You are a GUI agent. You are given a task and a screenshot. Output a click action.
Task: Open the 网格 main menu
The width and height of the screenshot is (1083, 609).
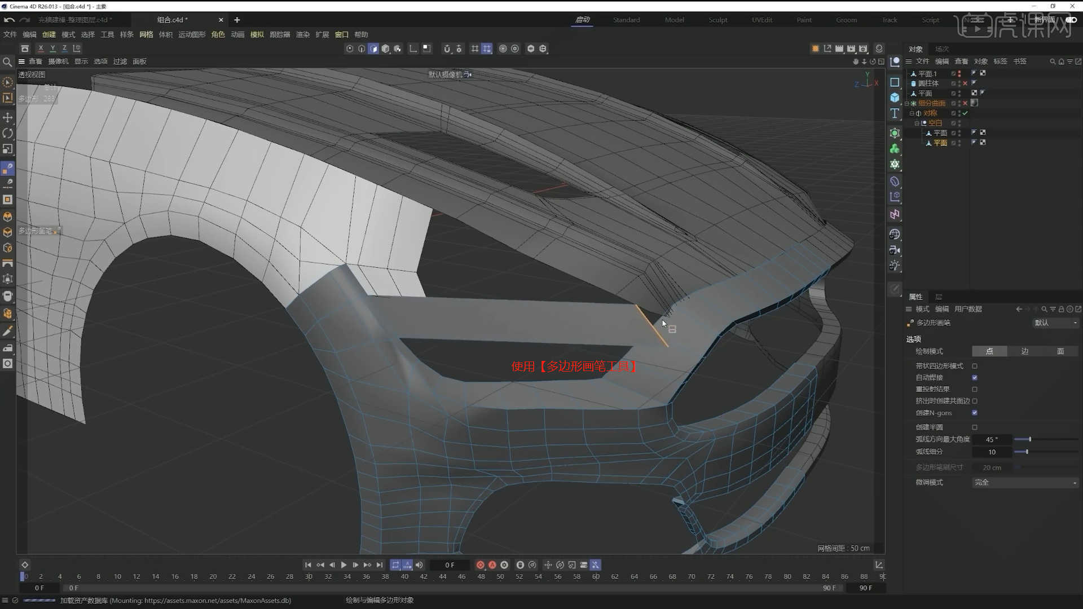[146, 34]
